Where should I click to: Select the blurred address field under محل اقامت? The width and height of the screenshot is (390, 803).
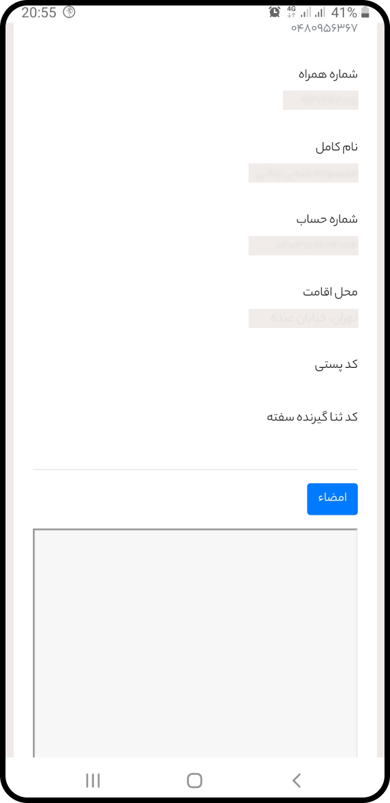coord(303,318)
